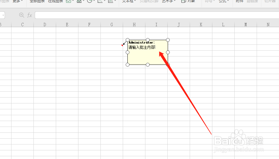Image resolution: width=279 pixels, height=159 pixels.
Task: Click the top-right corner handle of comment box
Action: [x=168, y=40]
